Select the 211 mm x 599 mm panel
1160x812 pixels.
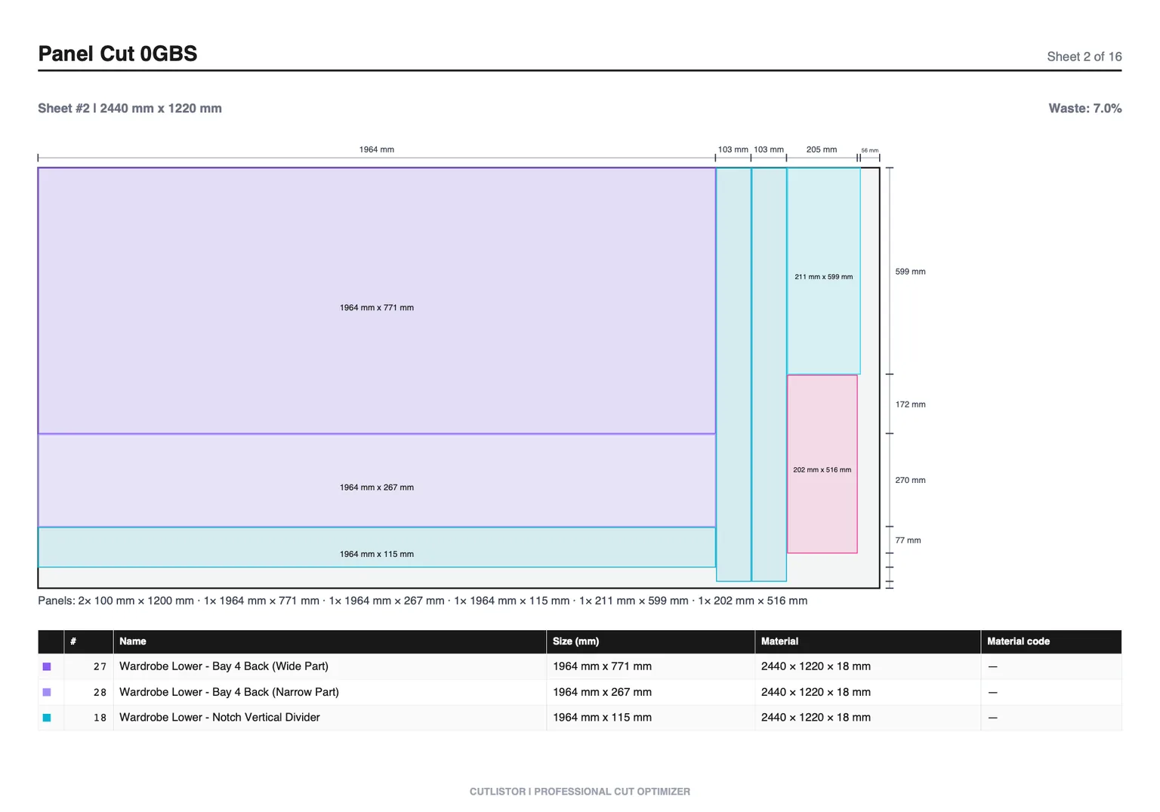824,271
